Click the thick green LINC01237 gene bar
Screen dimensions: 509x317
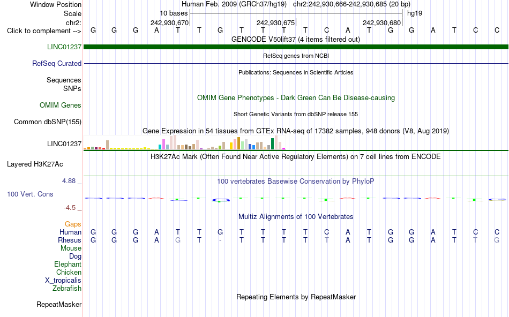[296, 47]
